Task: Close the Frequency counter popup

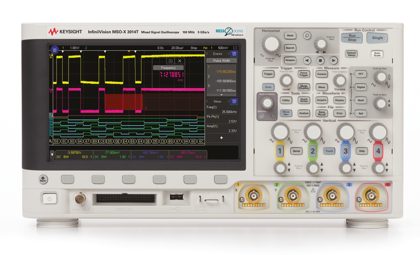Action: point(180,61)
